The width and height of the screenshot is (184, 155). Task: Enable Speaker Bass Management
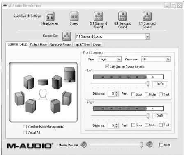click(25, 127)
